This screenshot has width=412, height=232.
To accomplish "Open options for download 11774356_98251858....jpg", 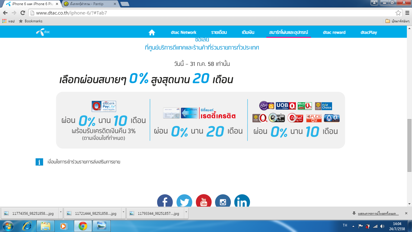I will pyautogui.click(x=61, y=213).
